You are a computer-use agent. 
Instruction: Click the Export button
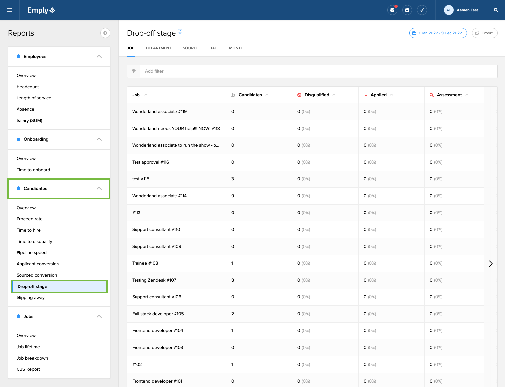pyautogui.click(x=485, y=33)
